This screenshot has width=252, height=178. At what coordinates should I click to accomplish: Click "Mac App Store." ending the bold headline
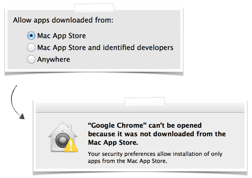(x=113, y=143)
